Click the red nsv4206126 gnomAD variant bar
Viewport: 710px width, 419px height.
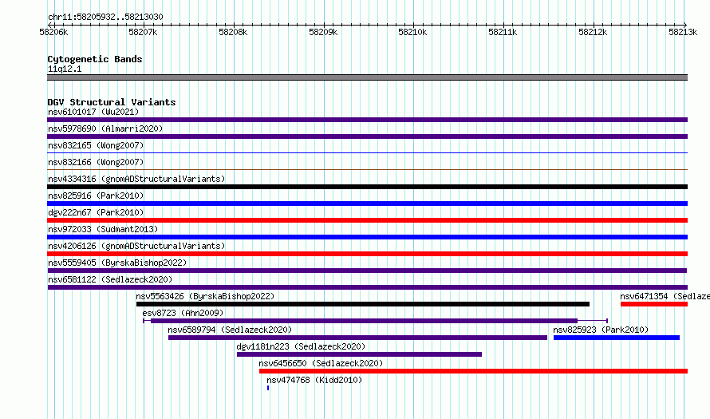coord(367,254)
